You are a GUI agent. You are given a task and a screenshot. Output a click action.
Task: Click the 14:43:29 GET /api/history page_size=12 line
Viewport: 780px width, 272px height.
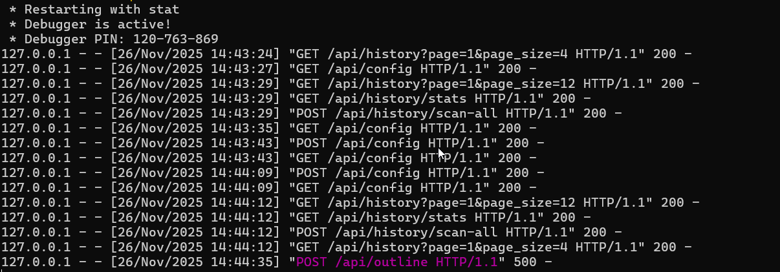tap(351, 83)
